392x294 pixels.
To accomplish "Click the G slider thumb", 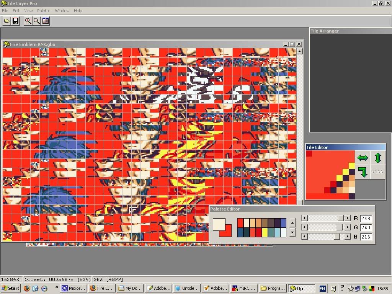I will pyautogui.click(x=339, y=227).
